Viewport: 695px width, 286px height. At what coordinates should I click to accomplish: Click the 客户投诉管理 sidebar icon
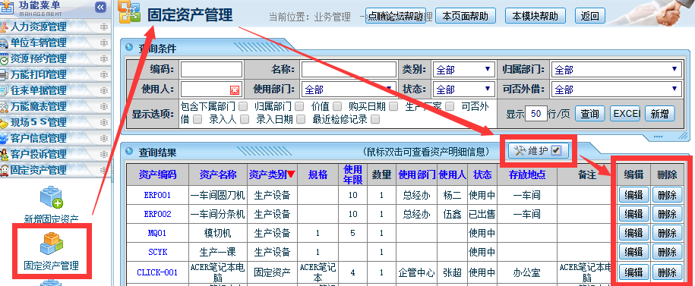[4, 155]
